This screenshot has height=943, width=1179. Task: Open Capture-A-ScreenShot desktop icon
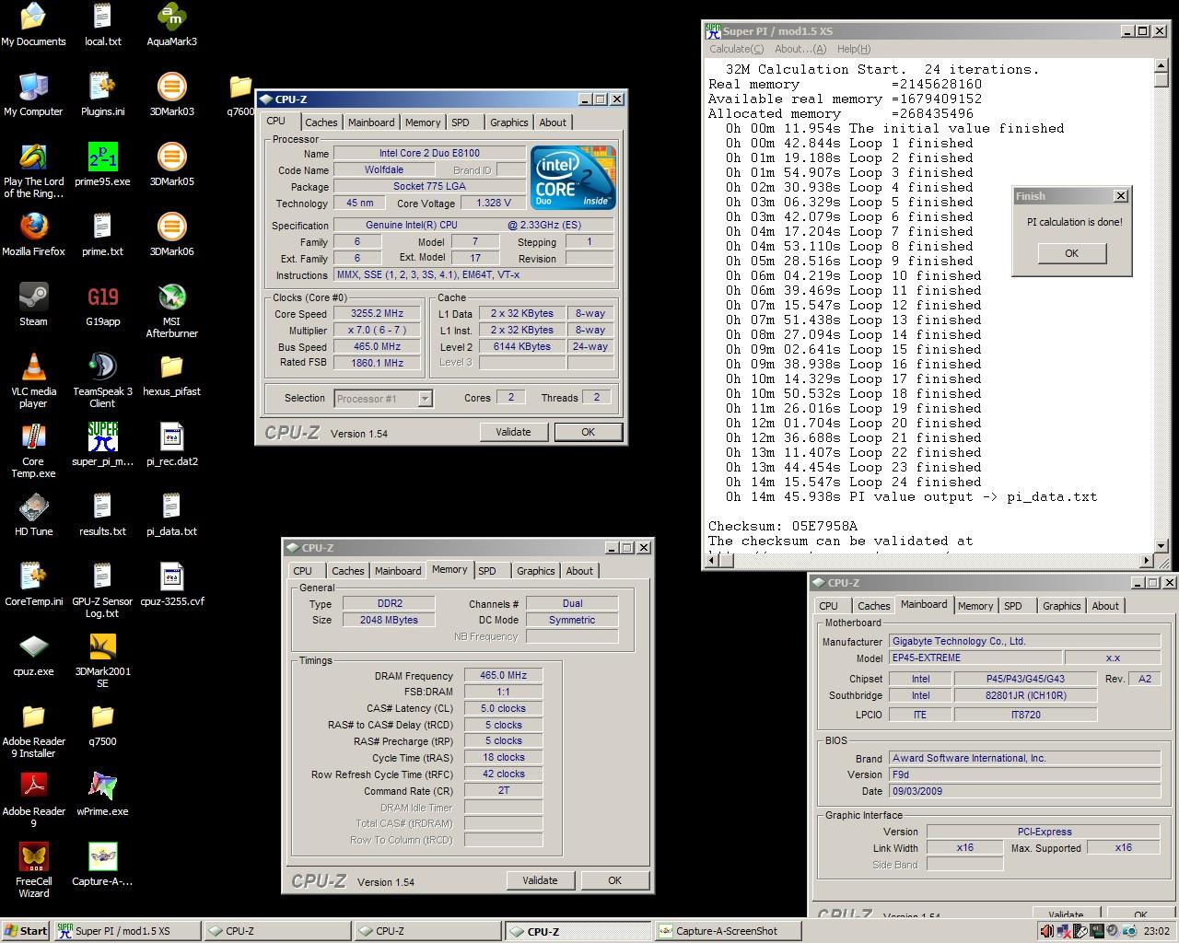click(102, 865)
